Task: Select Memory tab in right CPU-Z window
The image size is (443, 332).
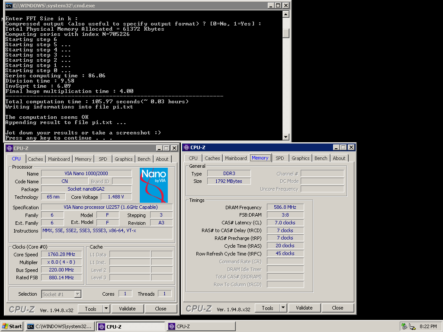Action: 260,158
